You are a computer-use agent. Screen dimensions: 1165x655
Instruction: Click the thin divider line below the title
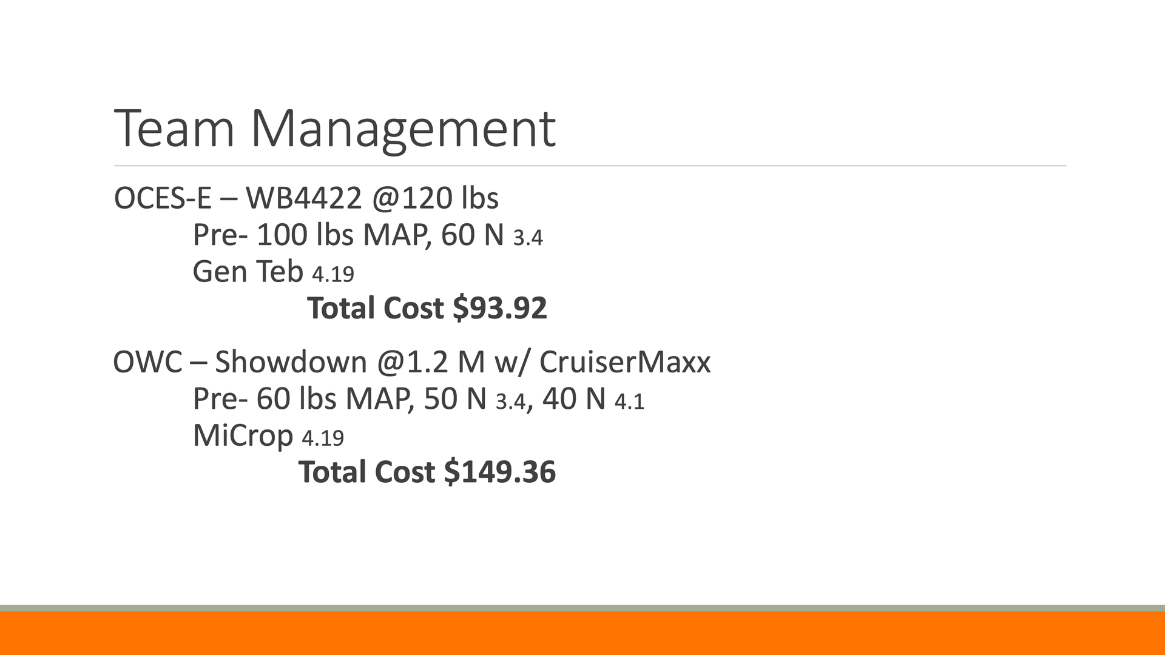(x=590, y=166)
